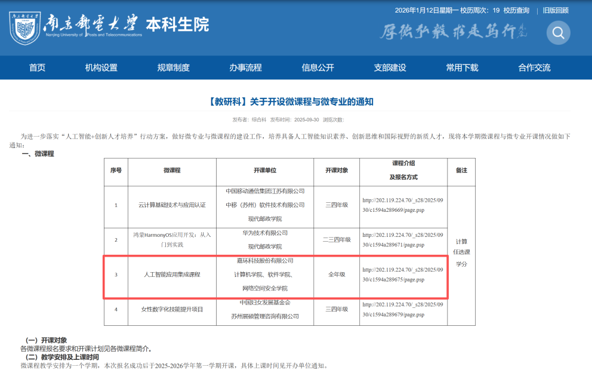The width and height of the screenshot is (592, 370).
Task: Click the 南京邮电大学 calligraphy title
Action: (91, 25)
